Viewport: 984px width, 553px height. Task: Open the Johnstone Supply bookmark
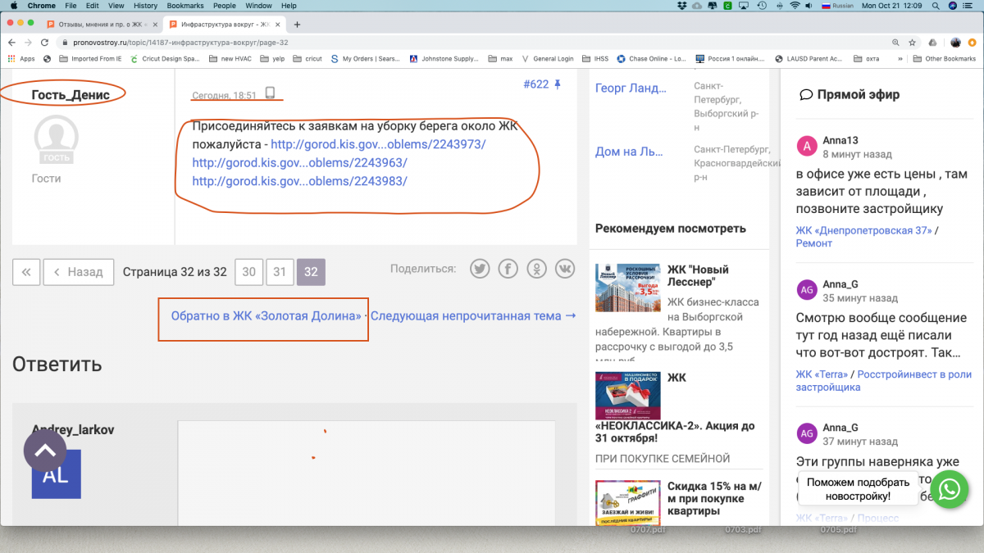point(444,59)
